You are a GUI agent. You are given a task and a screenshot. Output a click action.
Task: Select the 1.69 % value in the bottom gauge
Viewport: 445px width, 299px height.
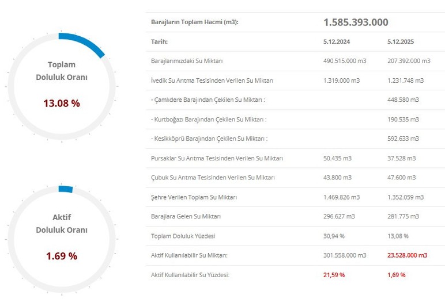coord(62,256)
